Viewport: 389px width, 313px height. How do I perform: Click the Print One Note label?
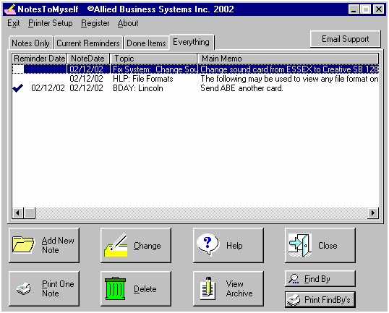pos(58,288)
